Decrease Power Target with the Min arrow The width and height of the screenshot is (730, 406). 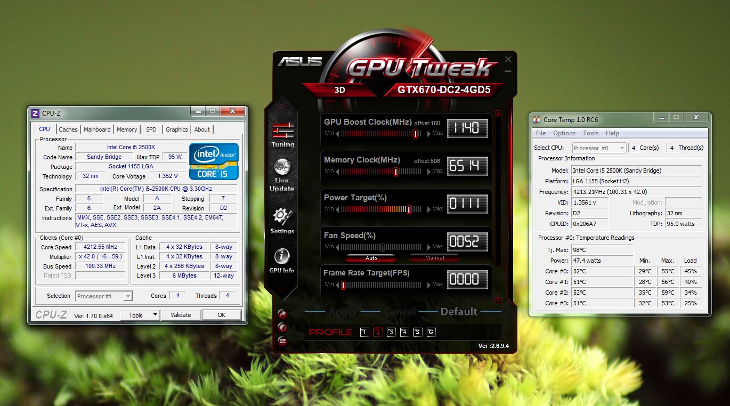click(337, 209)
